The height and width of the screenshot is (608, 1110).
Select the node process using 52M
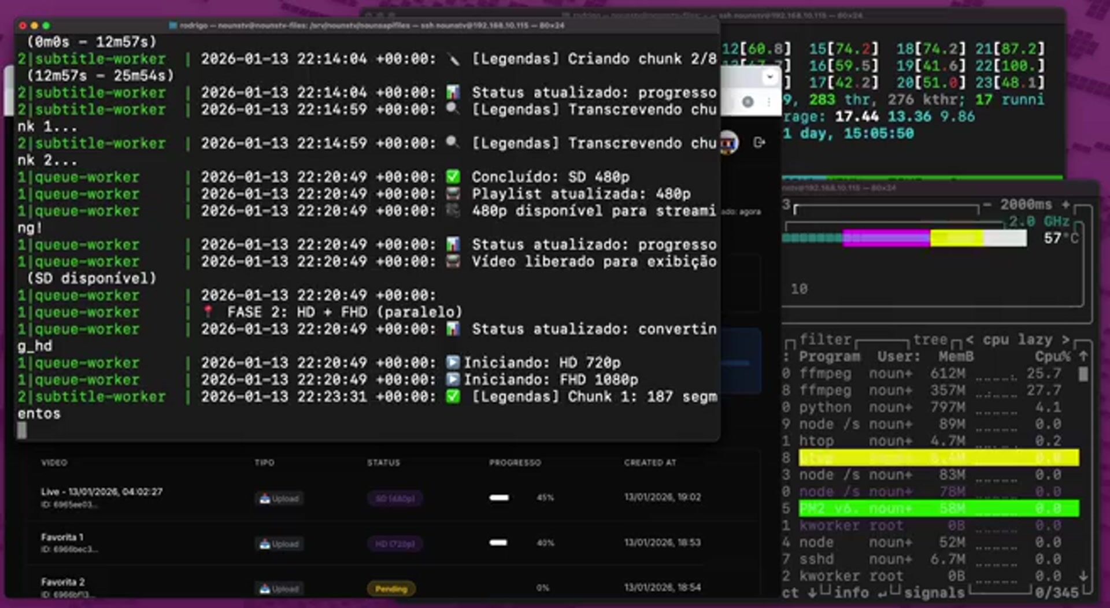[930, 542]
